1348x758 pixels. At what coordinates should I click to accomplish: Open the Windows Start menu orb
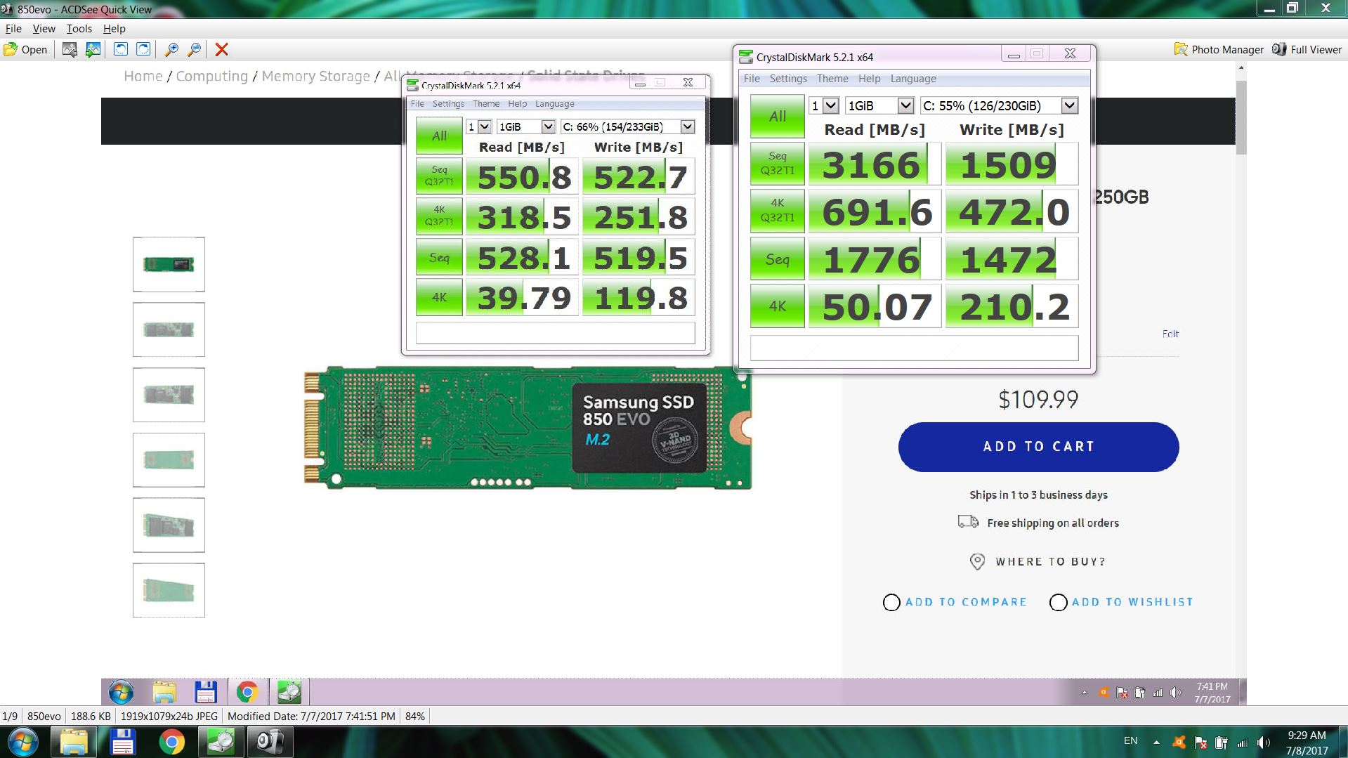coord(22,742)
